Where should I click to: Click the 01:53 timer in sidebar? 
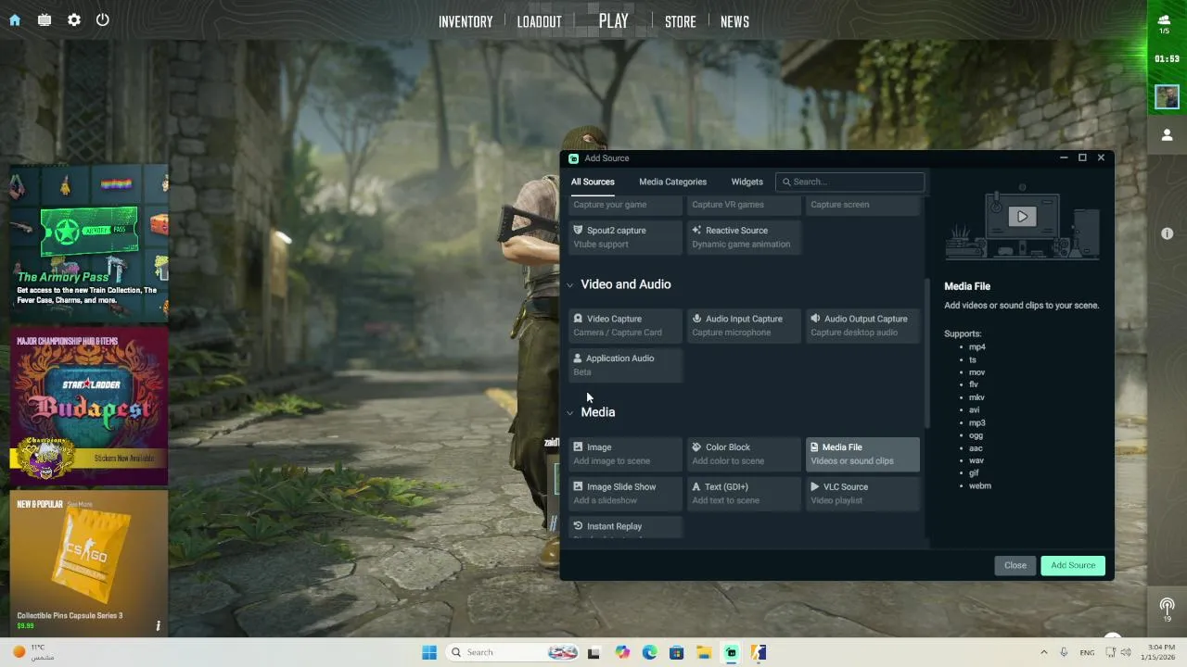pyautogui.click(x=1167, y=59)
